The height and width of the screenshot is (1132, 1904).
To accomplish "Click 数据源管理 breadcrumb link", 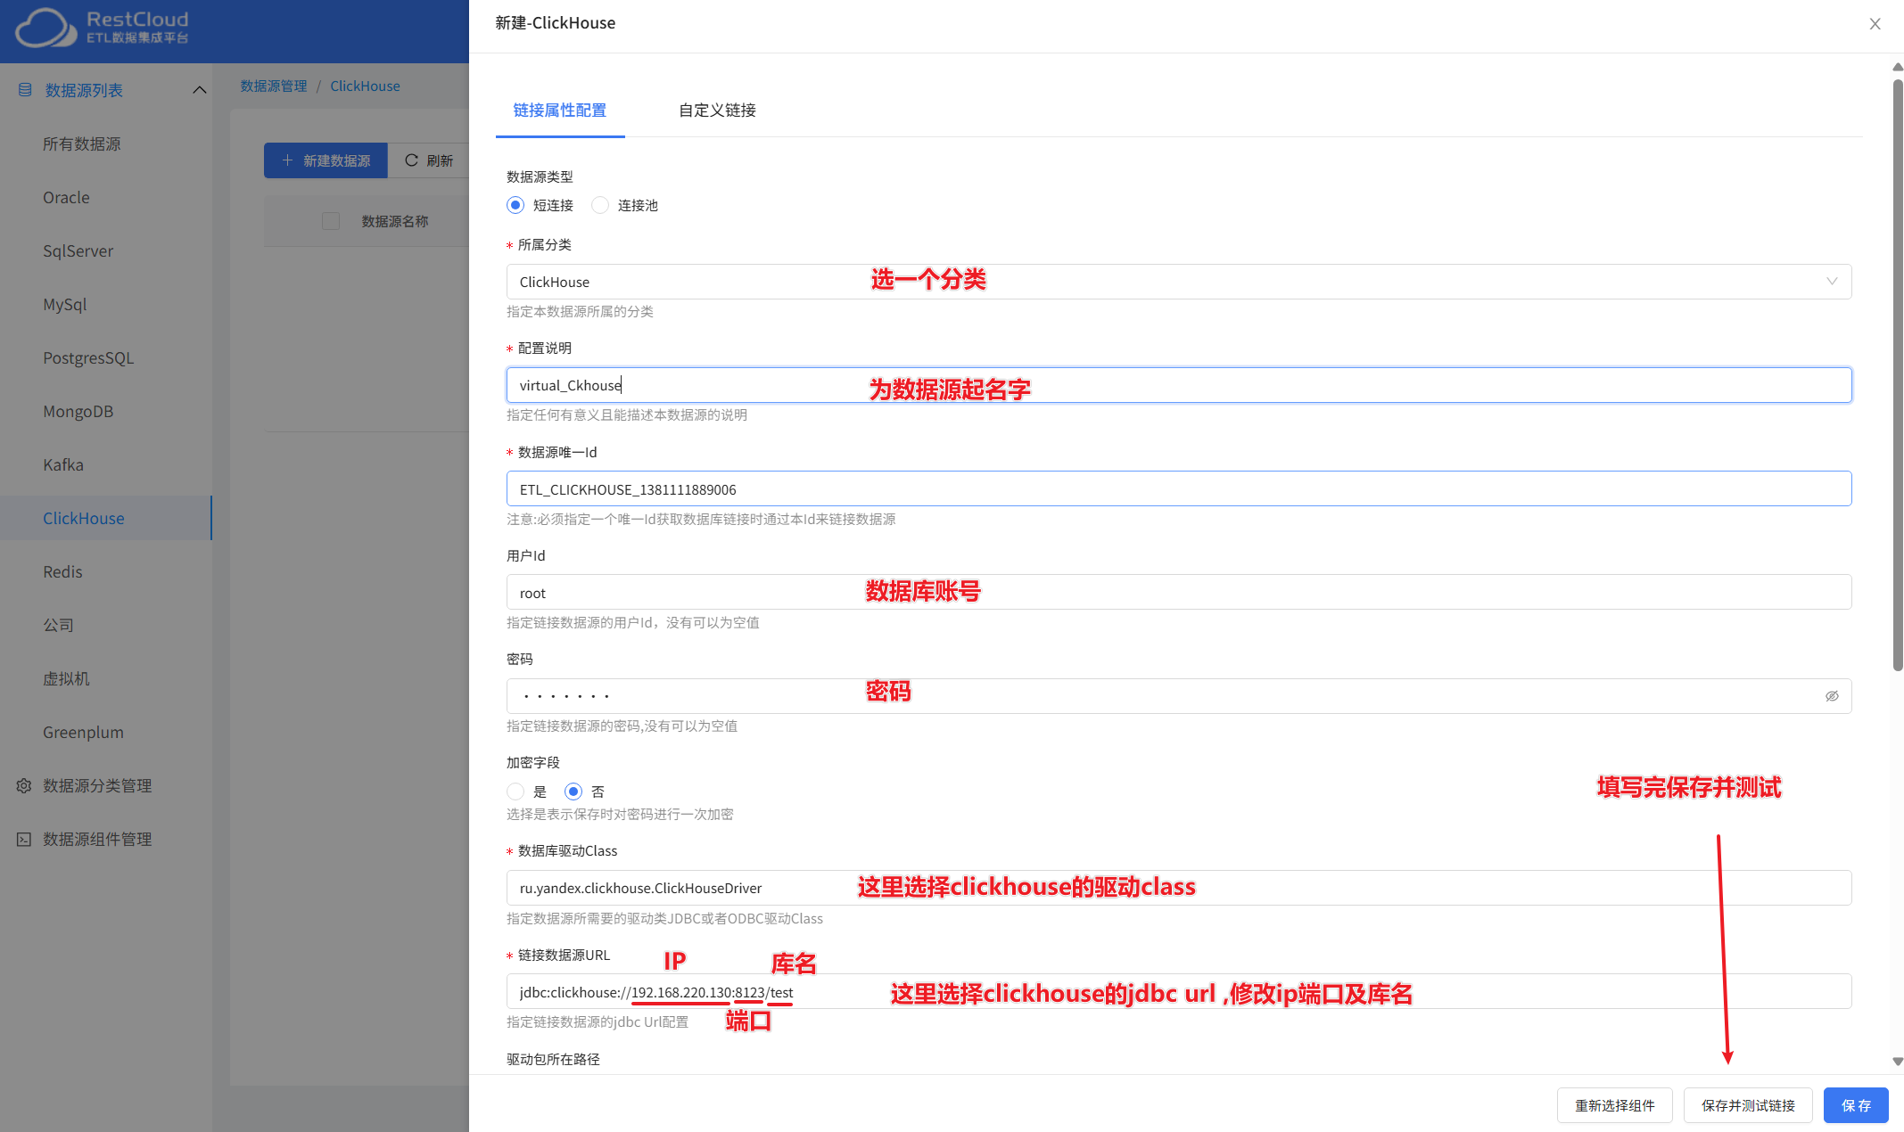I will click(273, 86).
